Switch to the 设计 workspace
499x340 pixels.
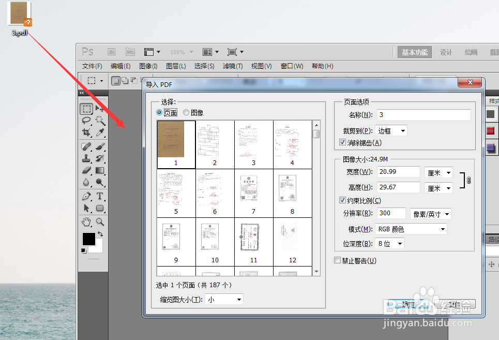[446, 52]
